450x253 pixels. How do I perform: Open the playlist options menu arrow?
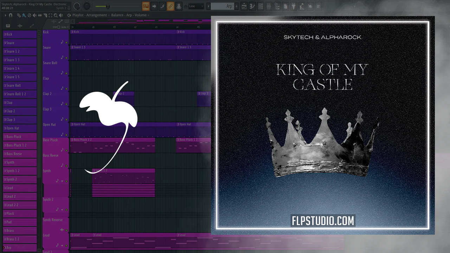tap(5, 15)
